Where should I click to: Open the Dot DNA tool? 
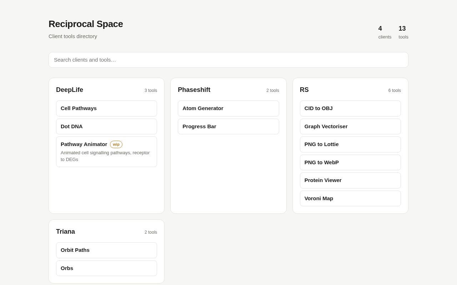[106, 126]
